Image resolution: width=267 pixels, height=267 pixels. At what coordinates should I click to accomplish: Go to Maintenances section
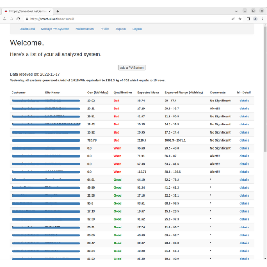coord(85,29)
